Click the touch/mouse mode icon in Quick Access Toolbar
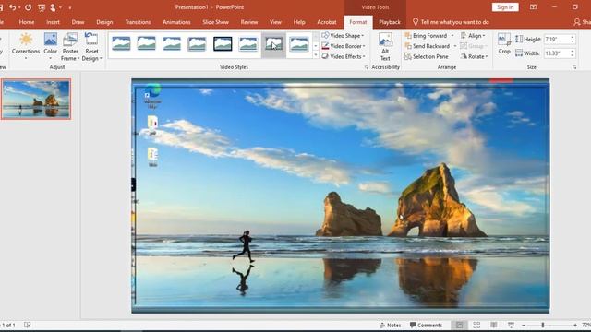 (53, 7)
